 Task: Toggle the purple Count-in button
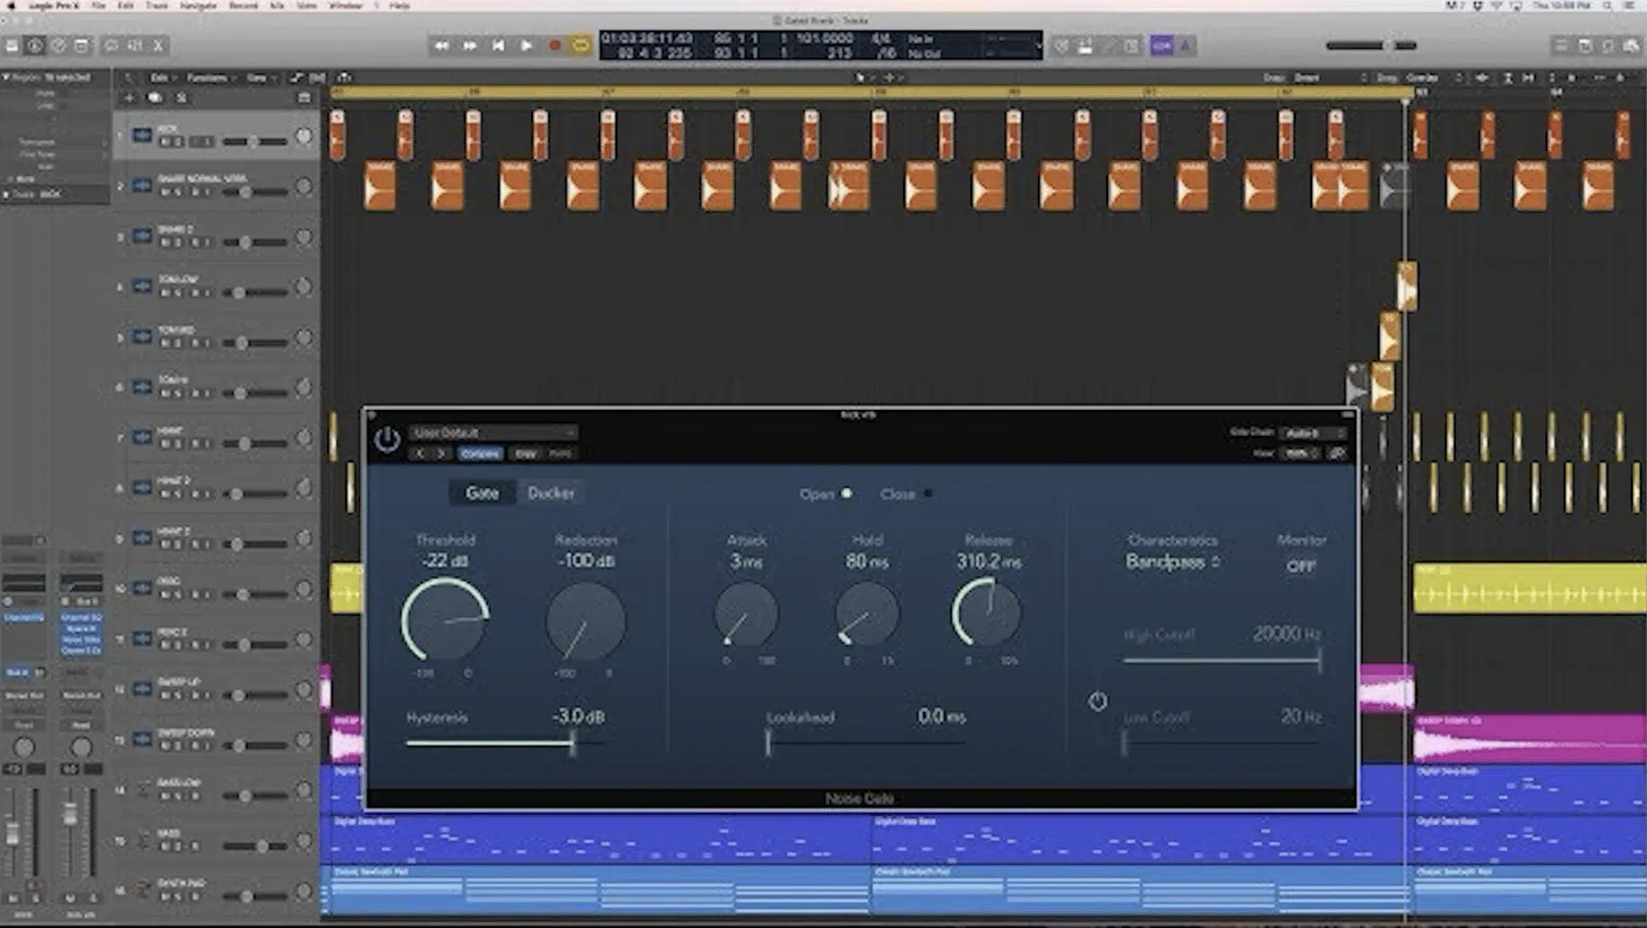[x=1162, y=45]
